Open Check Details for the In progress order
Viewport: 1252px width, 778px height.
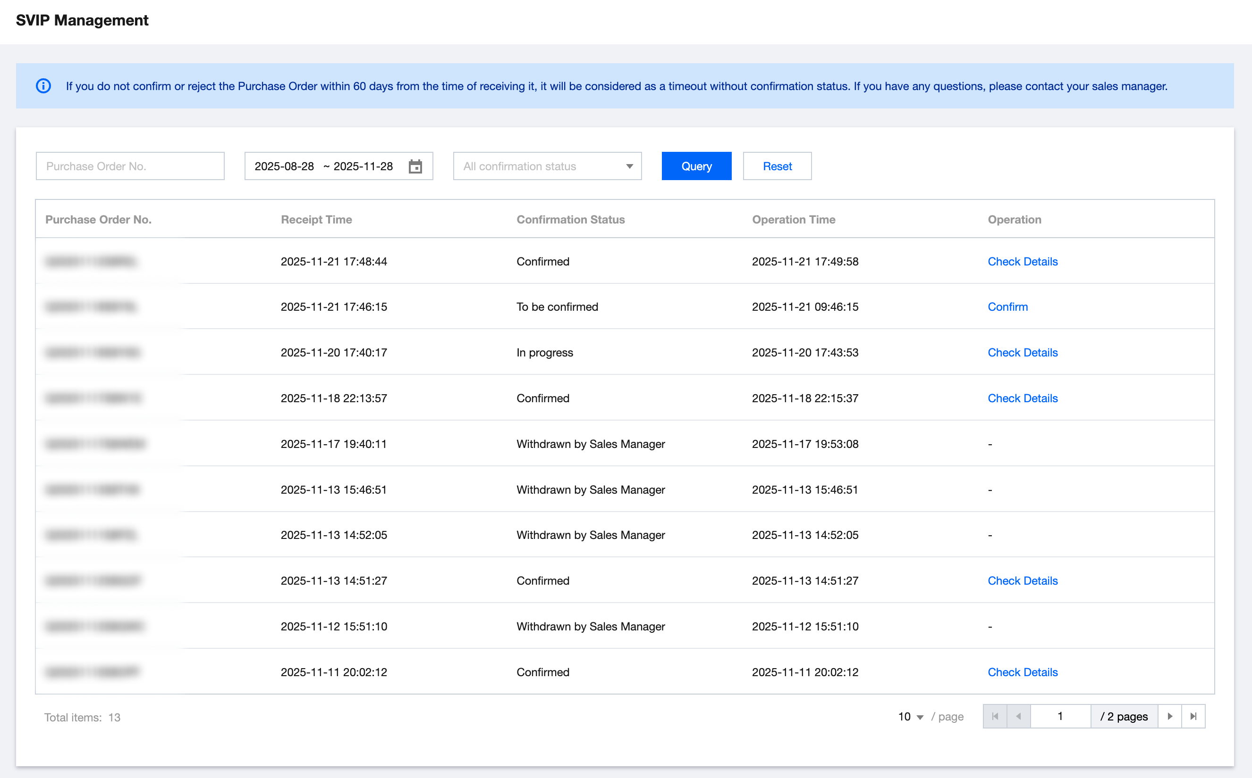(1022, 353)
